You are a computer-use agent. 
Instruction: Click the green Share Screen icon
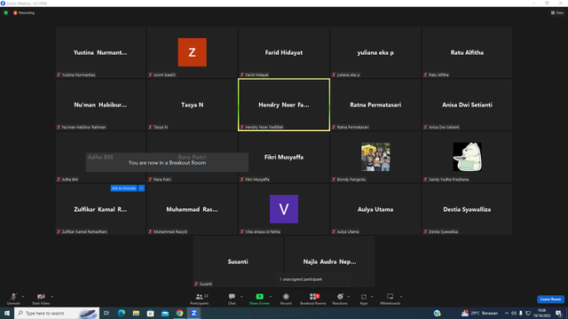(x=259, y=297)
